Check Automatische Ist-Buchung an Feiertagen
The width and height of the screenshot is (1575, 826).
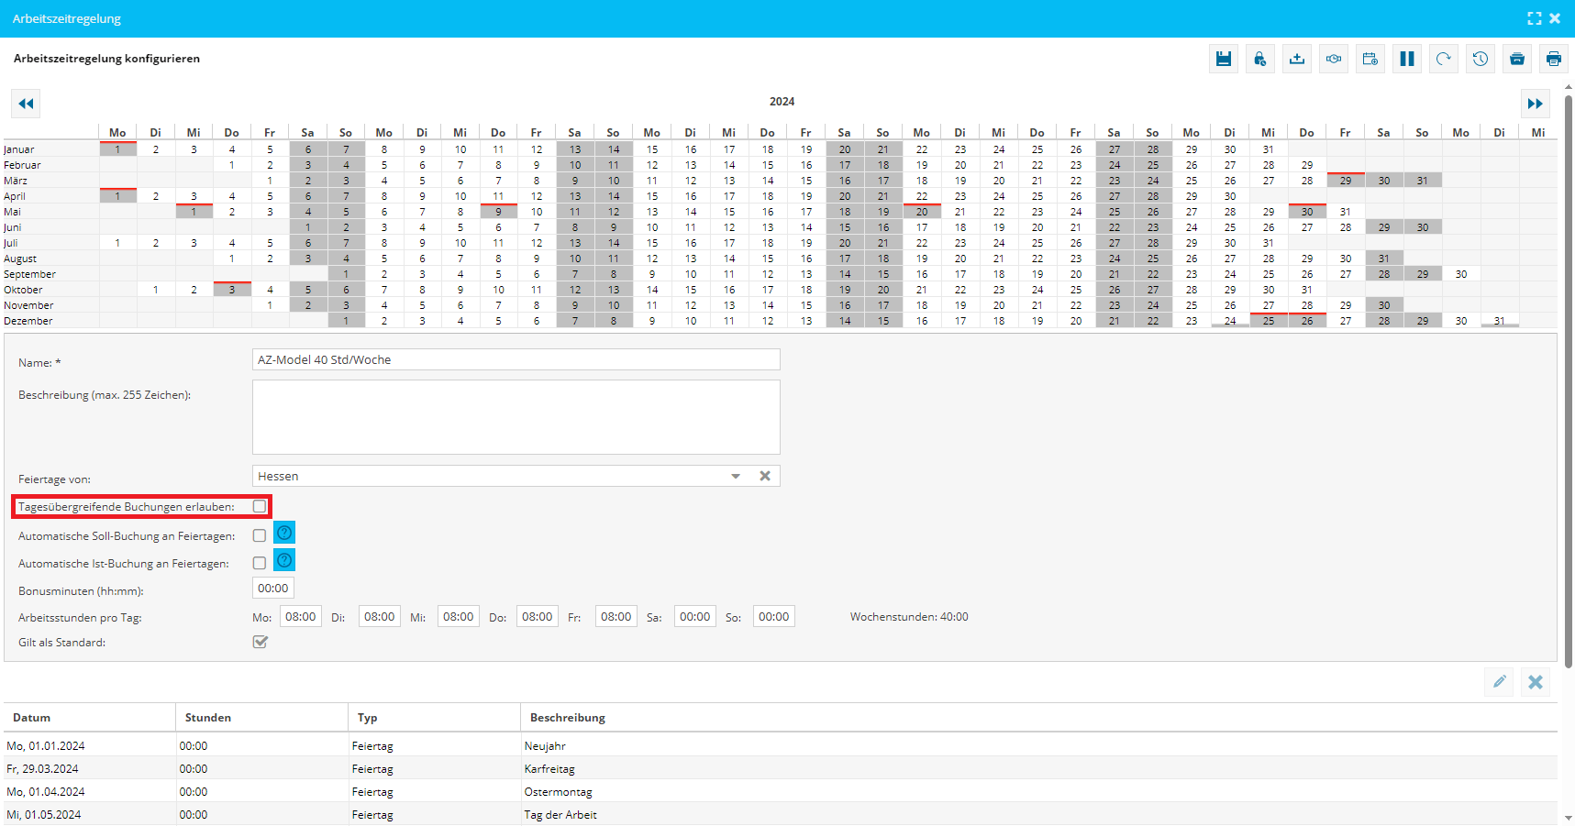pyautogui.click(x=260, y=563)
